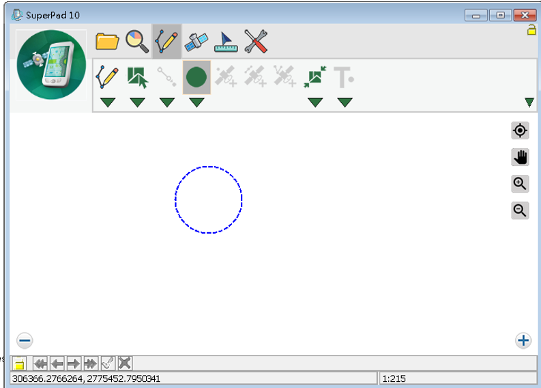The image size is (541, 388).
Task: Open the GPS satellite tab
Action: pyautogui.click(x=196, y=42)
